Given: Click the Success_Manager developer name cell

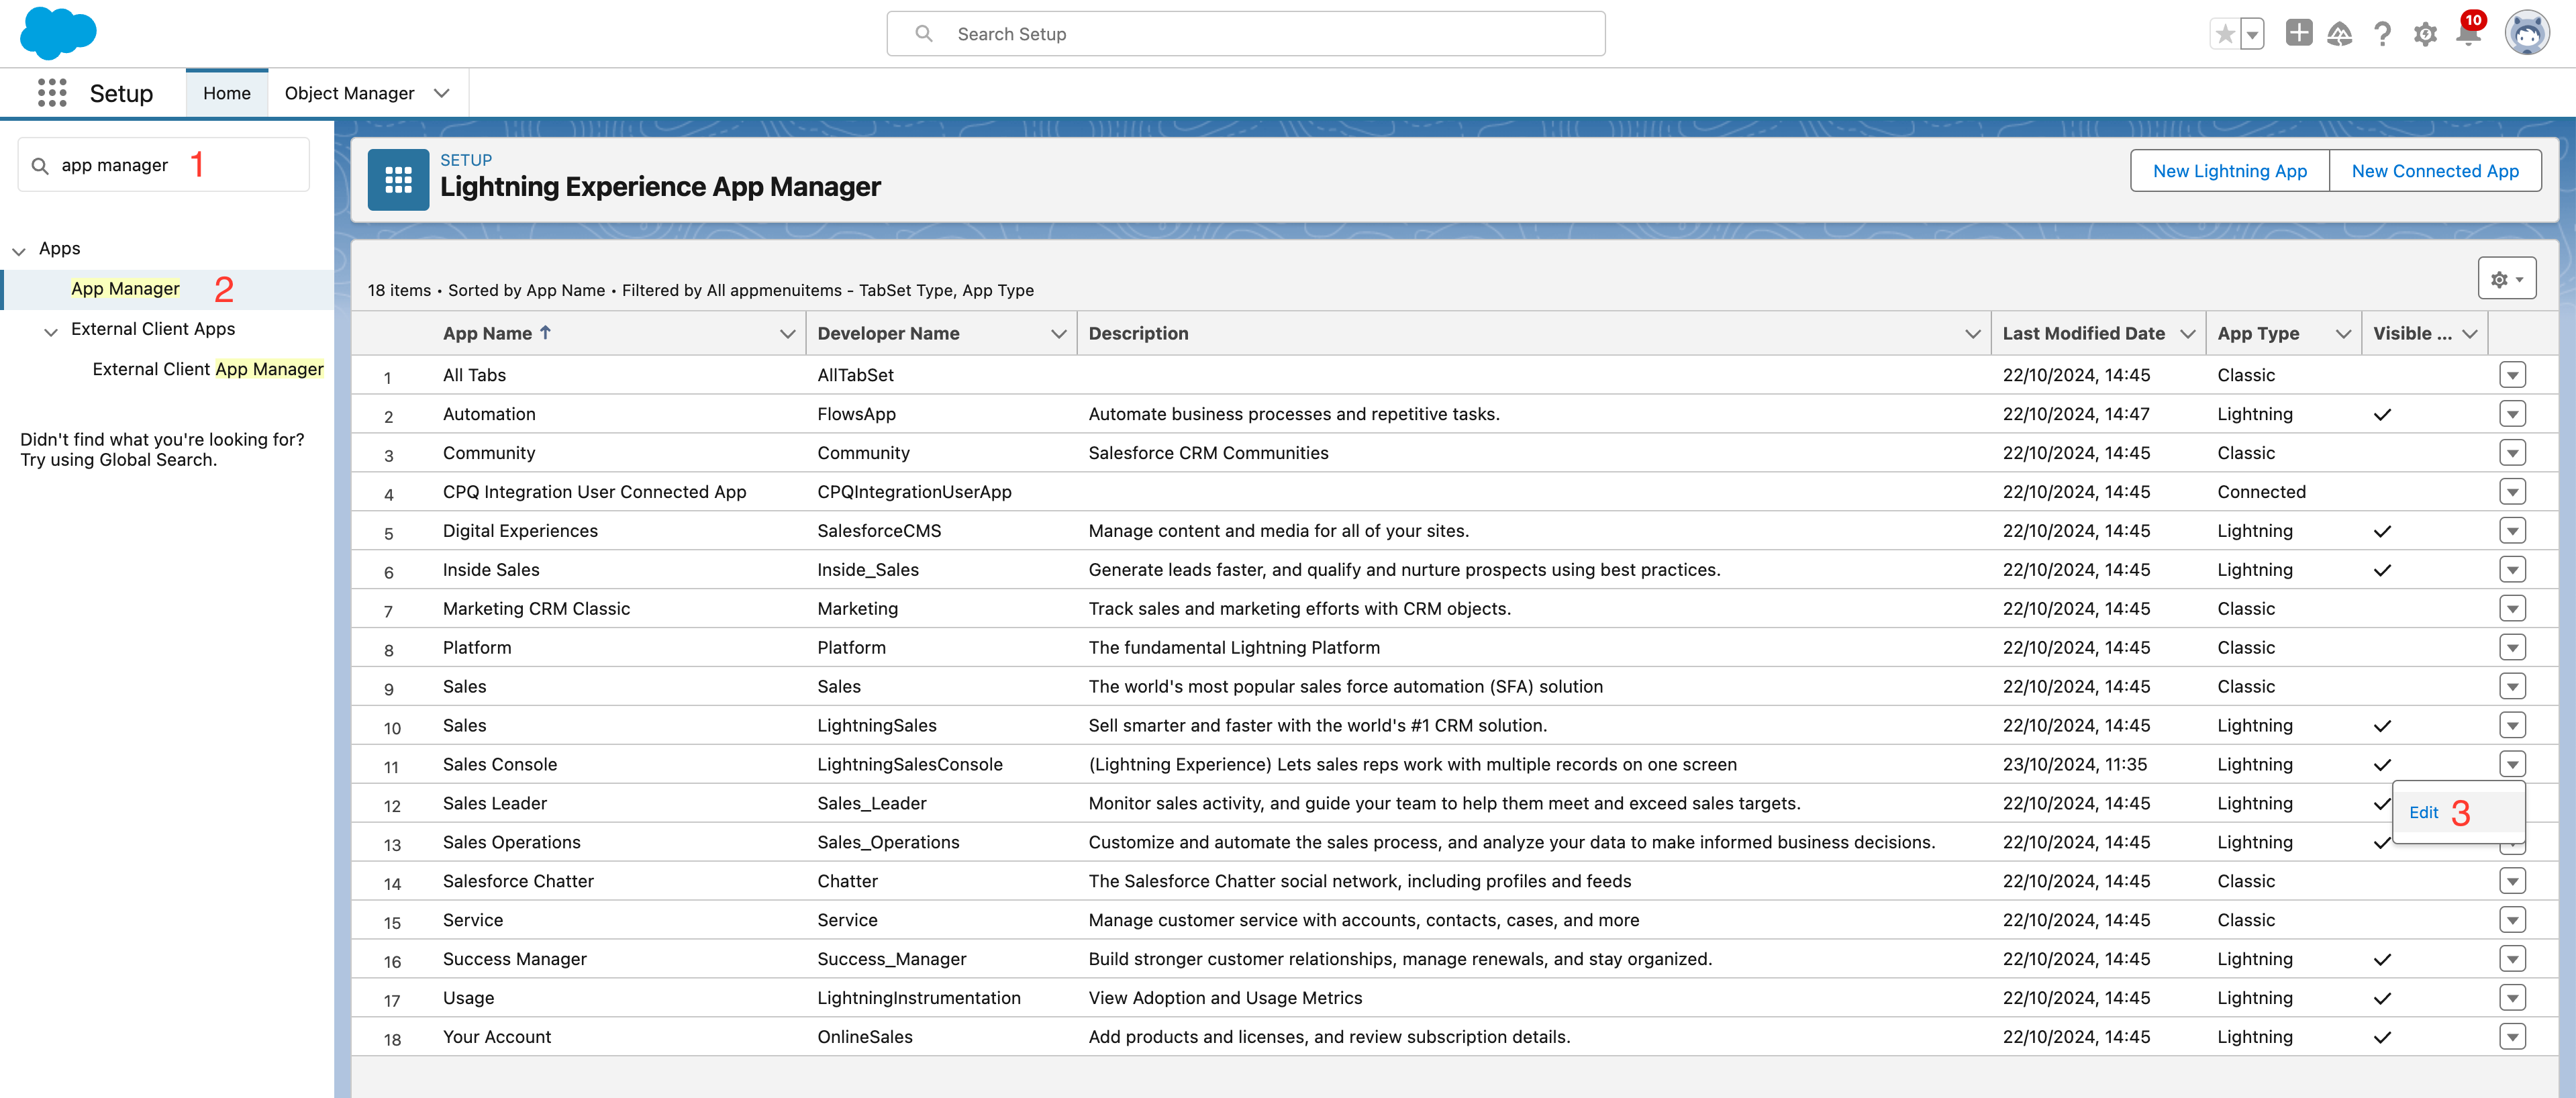Looking at the screenshot, I should [x=892, y=959].
